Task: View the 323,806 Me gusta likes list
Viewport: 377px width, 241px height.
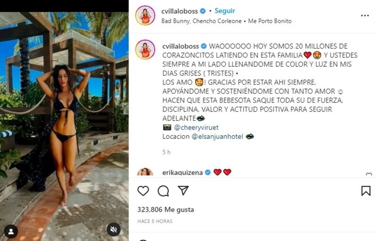Action: (165, 209)
